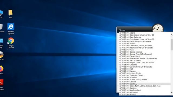Select (UTC-07:00) Chihuahua, La Paz, Mazatlan
173x97 pixels.
[x=145, y=46]
